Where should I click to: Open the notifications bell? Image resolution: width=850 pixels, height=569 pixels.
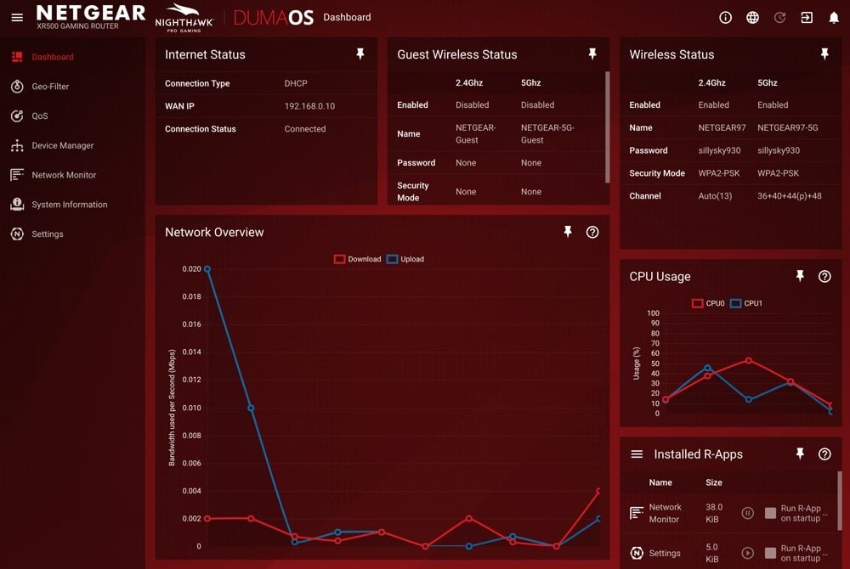click(834, 17)
